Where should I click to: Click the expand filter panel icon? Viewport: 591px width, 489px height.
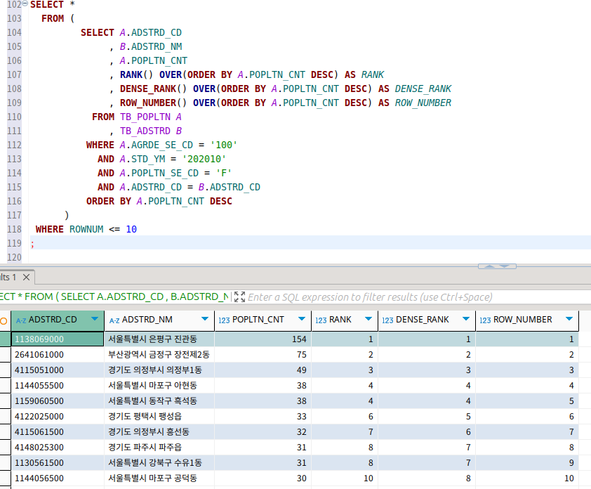pos(239,297)
